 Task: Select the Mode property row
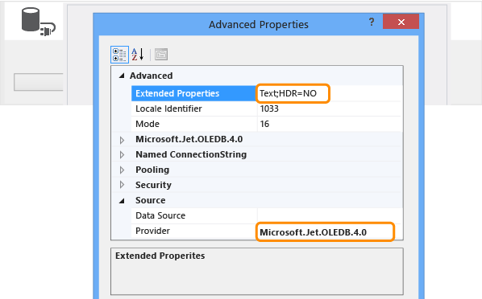266,124
